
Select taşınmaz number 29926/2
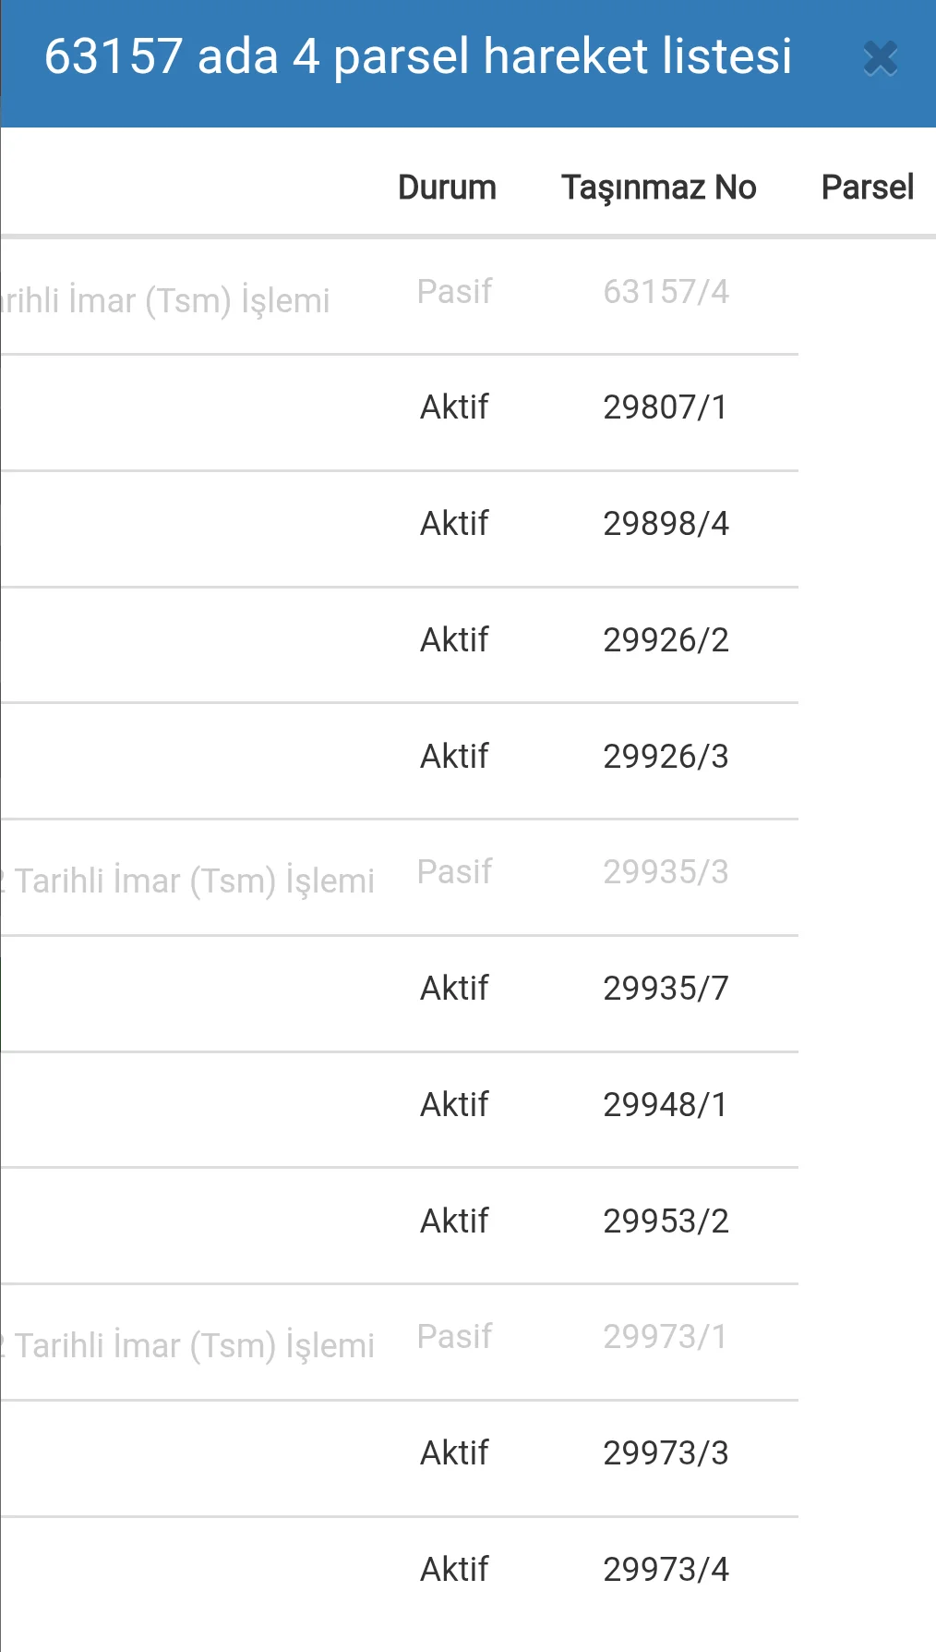coord(666,640)
